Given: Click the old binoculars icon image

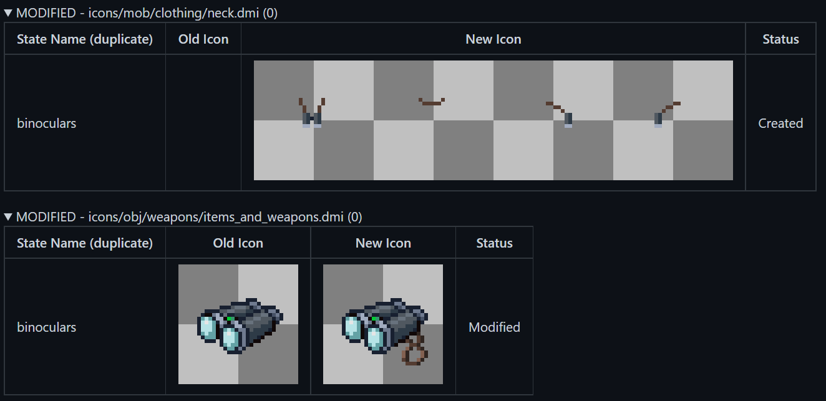Looking at the screenshot, I should coord(238,324).
